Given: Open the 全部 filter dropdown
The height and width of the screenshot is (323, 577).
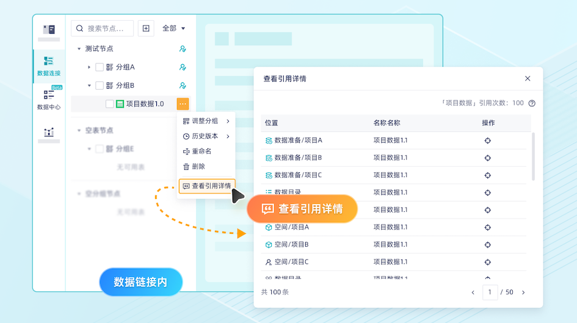Looking at the screenshot, I should point(173,28).
